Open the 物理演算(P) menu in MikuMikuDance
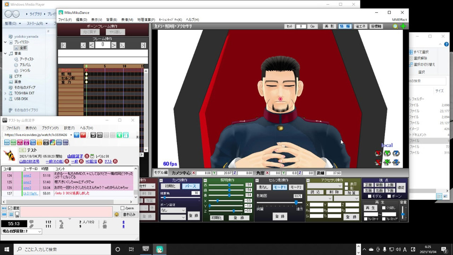This screenshot has width=453, height=255. [x=146, y=20]
